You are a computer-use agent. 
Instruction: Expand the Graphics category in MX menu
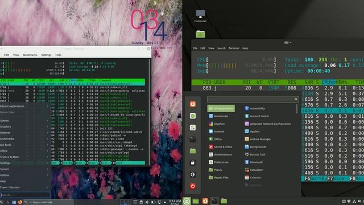[25, 126]
